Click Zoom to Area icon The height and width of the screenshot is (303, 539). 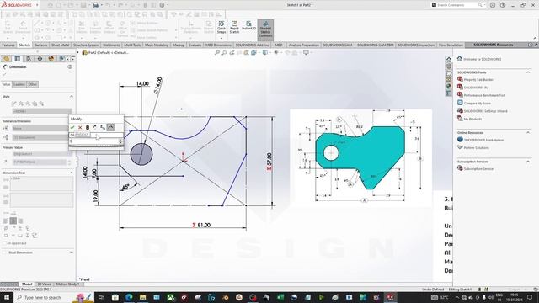click(x=225, y=52)
